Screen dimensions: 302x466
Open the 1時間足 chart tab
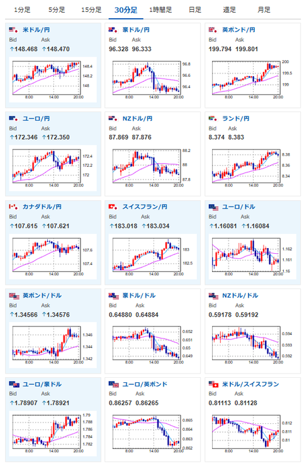pyautogui.click(x=160, y=10)
